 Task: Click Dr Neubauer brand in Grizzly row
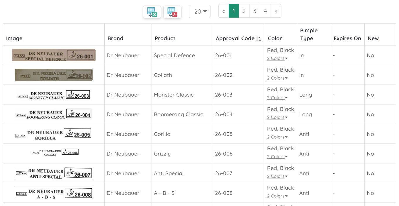point(123,154)
